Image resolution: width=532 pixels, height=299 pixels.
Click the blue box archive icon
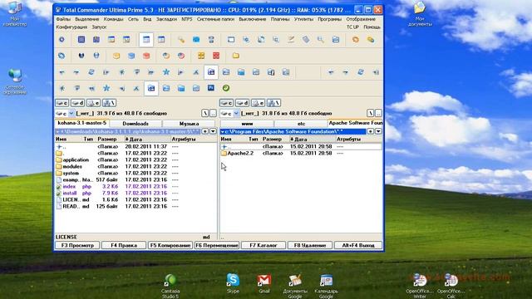(x=131, y=56)
